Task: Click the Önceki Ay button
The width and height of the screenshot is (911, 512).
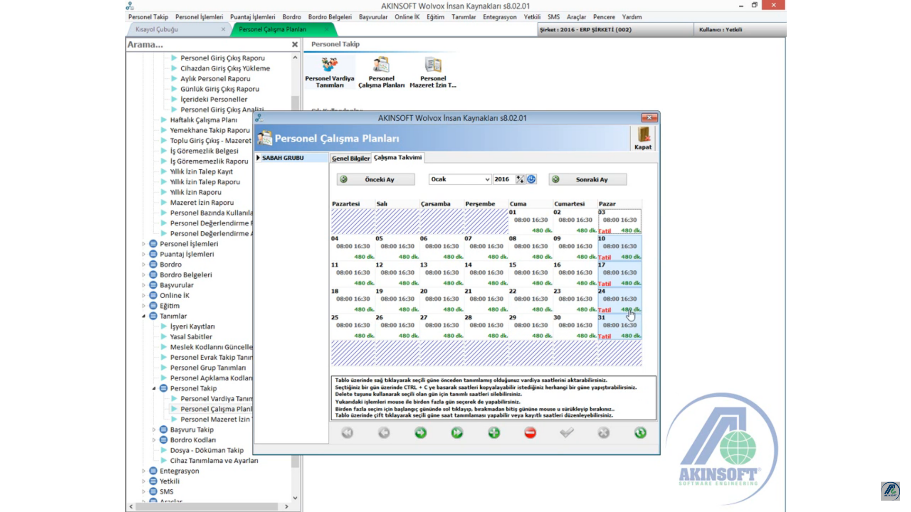Action: 376,179
